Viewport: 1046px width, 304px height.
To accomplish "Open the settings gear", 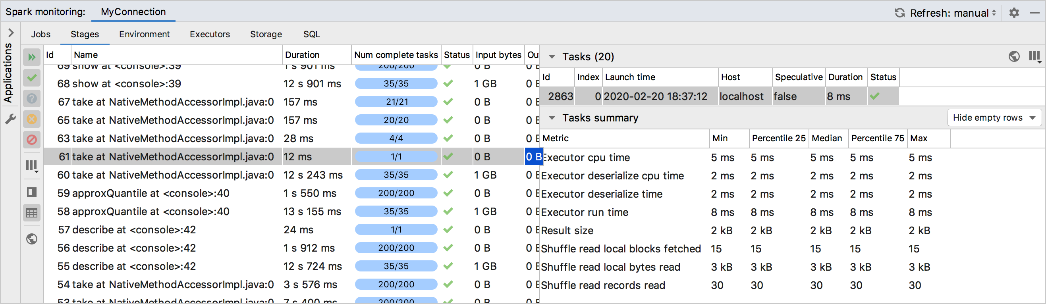I will (1014, 13).
